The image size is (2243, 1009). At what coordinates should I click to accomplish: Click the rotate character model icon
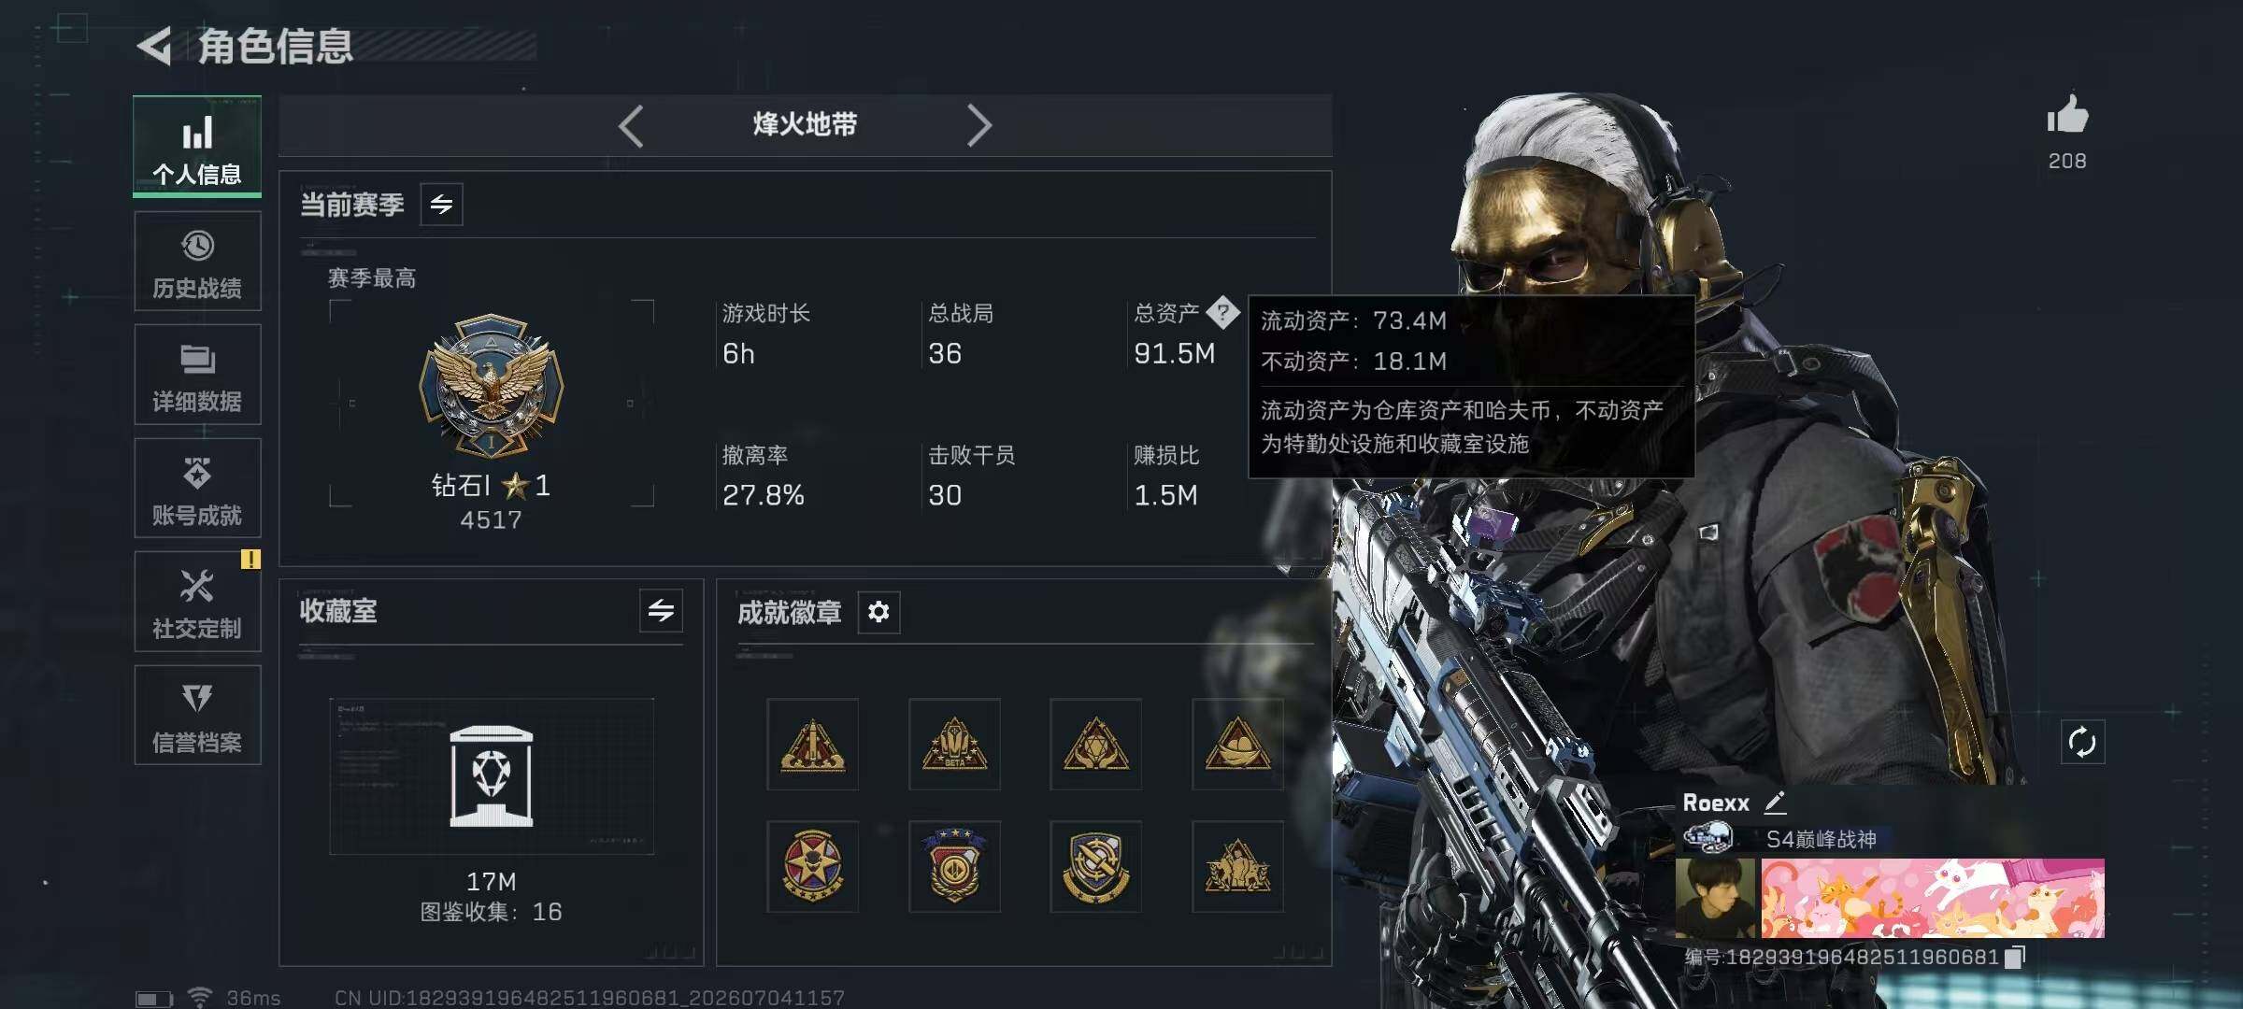2082,743
